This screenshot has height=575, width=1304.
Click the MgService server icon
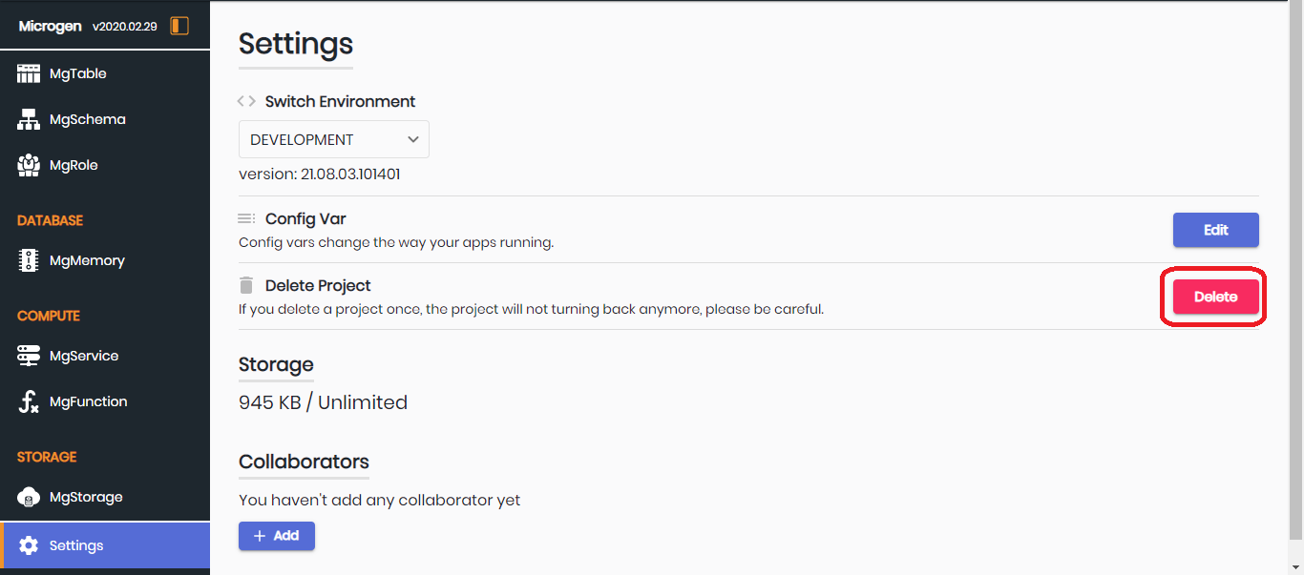[x=29, y=356]
